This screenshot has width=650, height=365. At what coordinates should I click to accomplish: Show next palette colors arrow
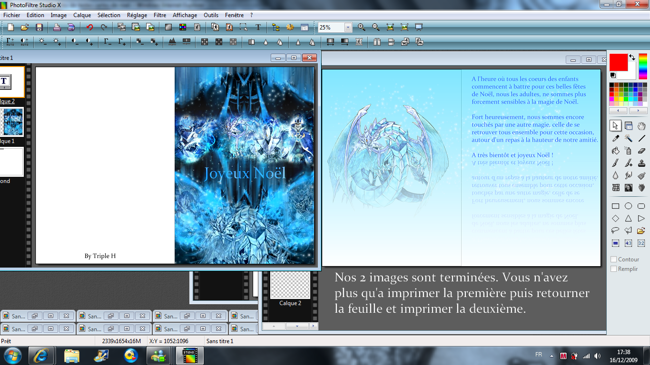click(x=639, y=111)
